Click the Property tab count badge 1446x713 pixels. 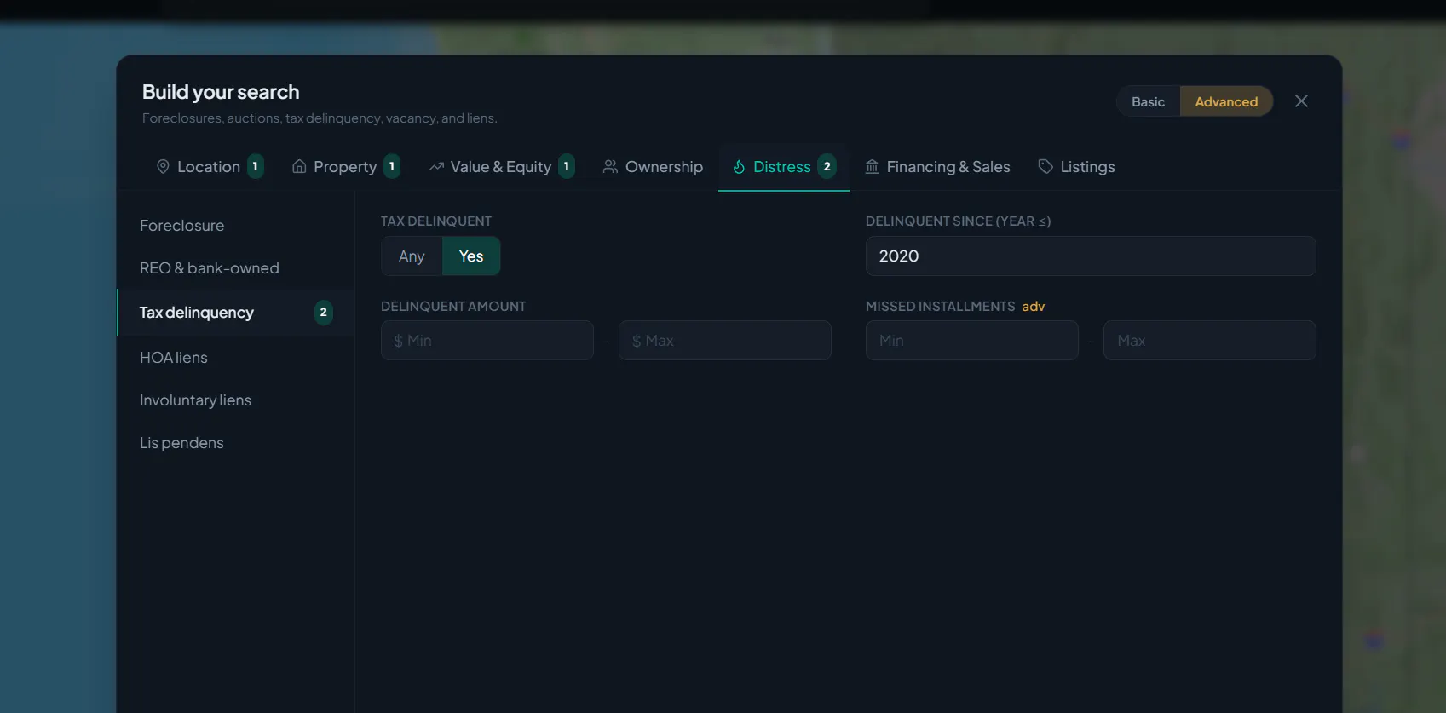click(392, 167)
